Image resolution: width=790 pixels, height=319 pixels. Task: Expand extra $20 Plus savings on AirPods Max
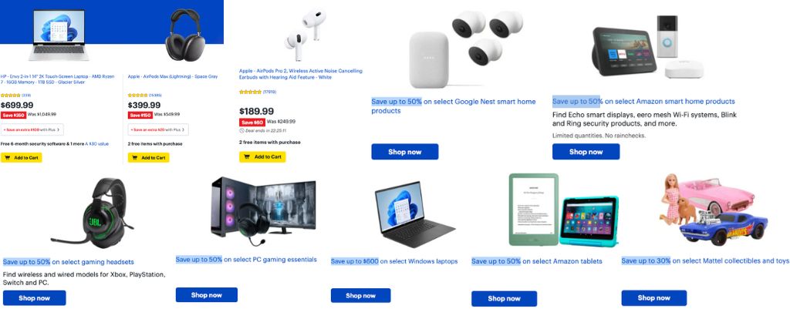click(x=158, y=129)
